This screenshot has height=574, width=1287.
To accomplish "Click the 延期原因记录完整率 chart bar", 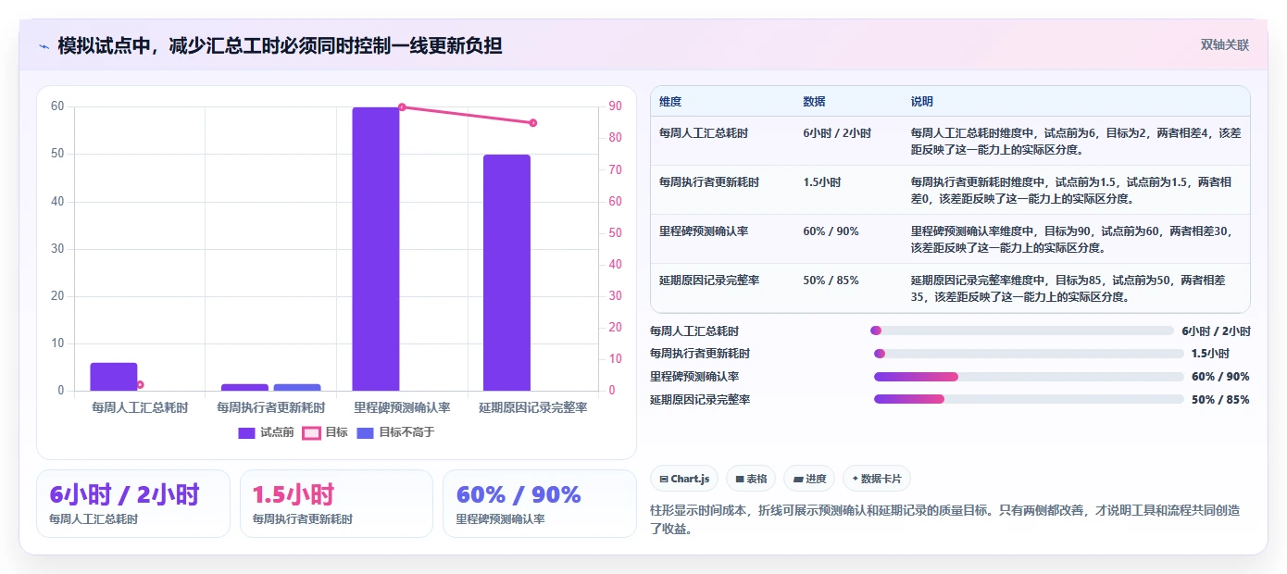I will click(506, 273).
